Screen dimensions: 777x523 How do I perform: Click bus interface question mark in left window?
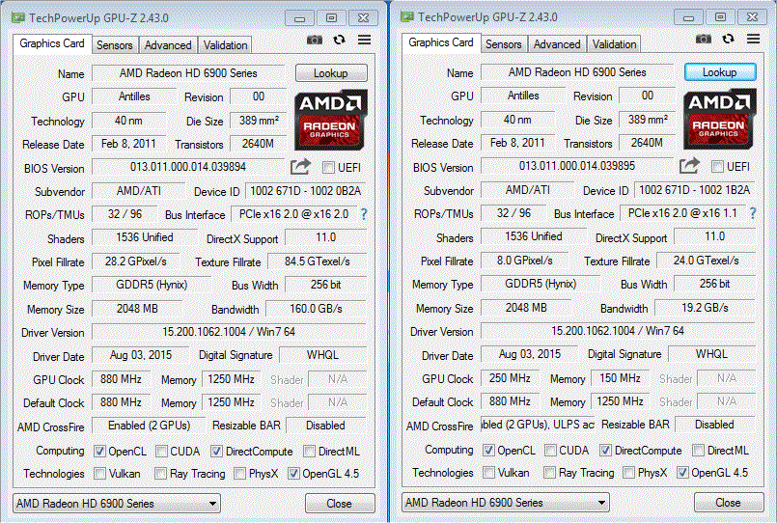coord(364,214)
